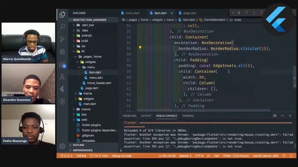
Task: Open the Manage gear icon
Action: (62, 146)
